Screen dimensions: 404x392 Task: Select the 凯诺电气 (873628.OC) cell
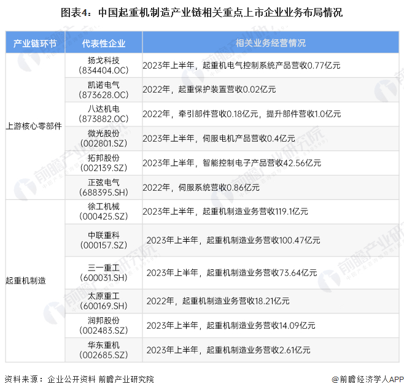[104, 90]
